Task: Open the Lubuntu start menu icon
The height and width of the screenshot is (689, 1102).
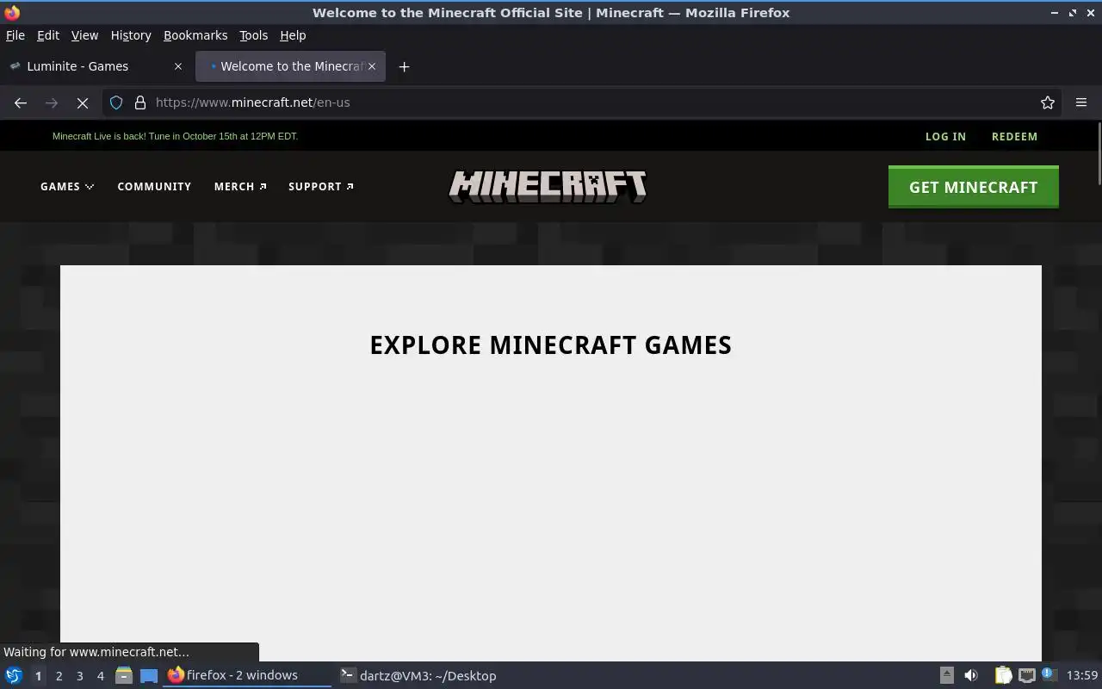Action: (x=14, y=675)
